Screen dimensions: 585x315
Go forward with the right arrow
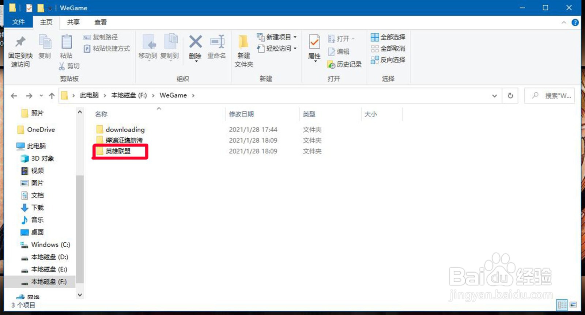tap(29, 96)
